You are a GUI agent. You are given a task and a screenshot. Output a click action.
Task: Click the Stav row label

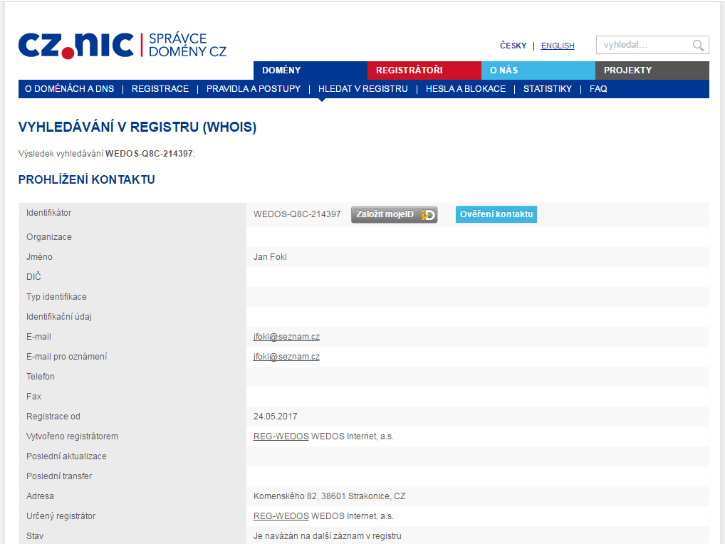pyautogui.click(x=35, y=536)
